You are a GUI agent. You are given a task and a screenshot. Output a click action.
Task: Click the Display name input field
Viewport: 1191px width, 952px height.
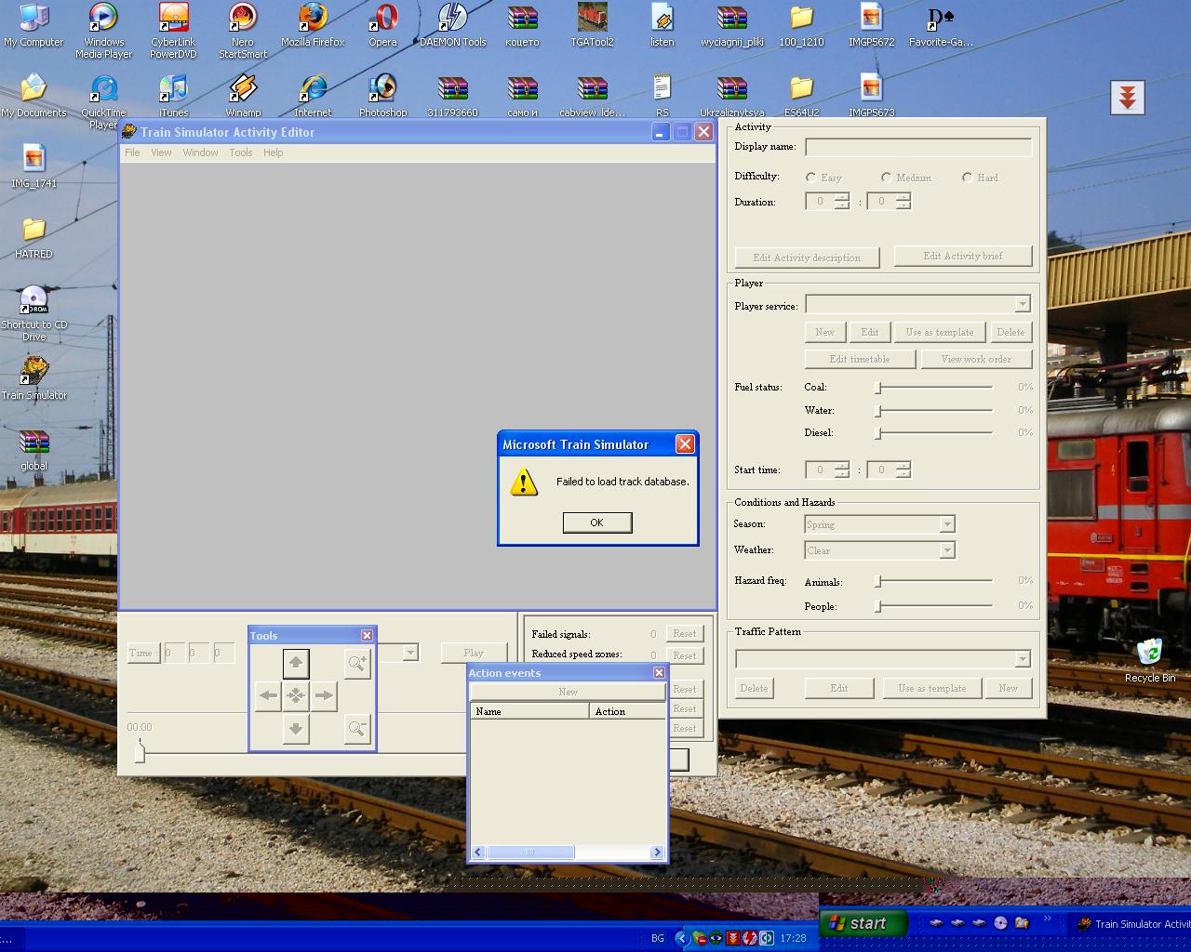click(x=918, y=147)
